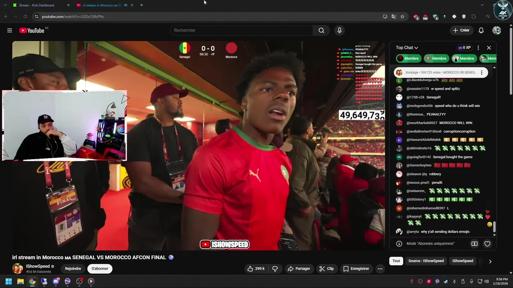
Task: Open IShowSpeed channel name link
Action: (38, 266)
